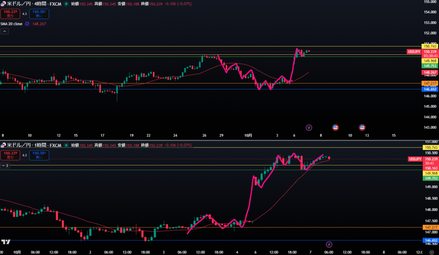
Task: Click the first US flag economic event icon
Action: click(x=336, y=127)
